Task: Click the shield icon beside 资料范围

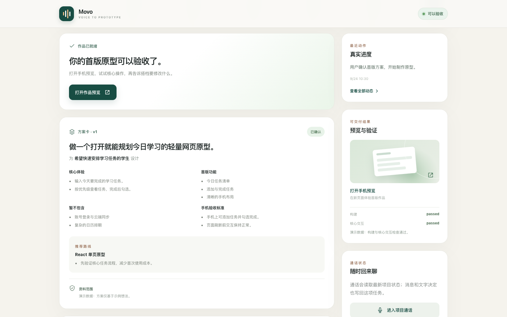Action: 72,288
